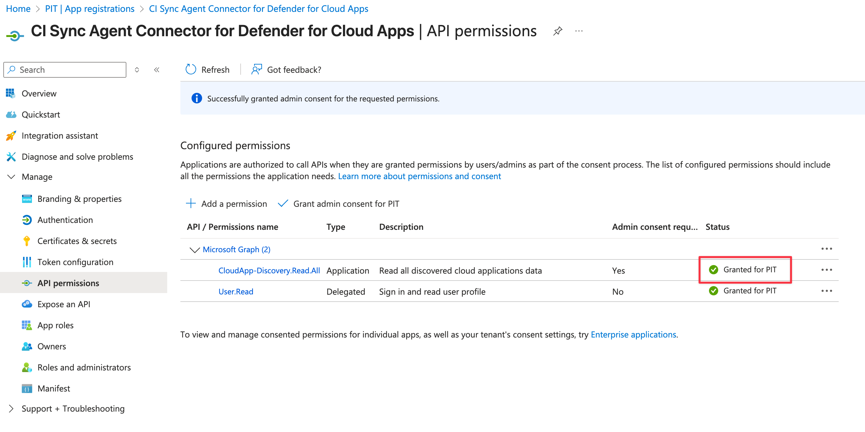Click the App roles icon
The height and width of the screenshot is (432, 865).
(27, 326)
